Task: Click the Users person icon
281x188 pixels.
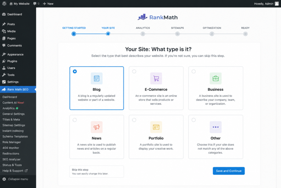Action: 4,68
